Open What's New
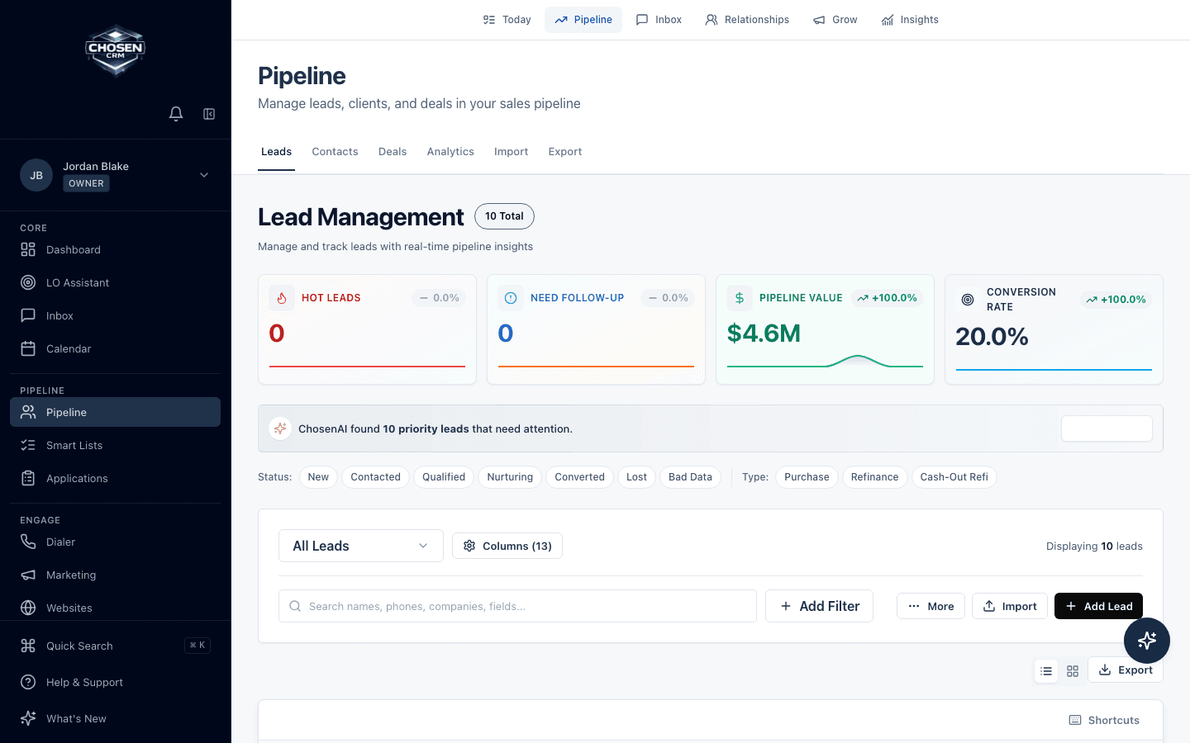Screen dimensions: 1190x743 click(x=116, y=718)
